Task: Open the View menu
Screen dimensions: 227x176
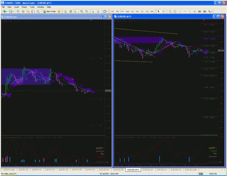Action: click(9, 7)
